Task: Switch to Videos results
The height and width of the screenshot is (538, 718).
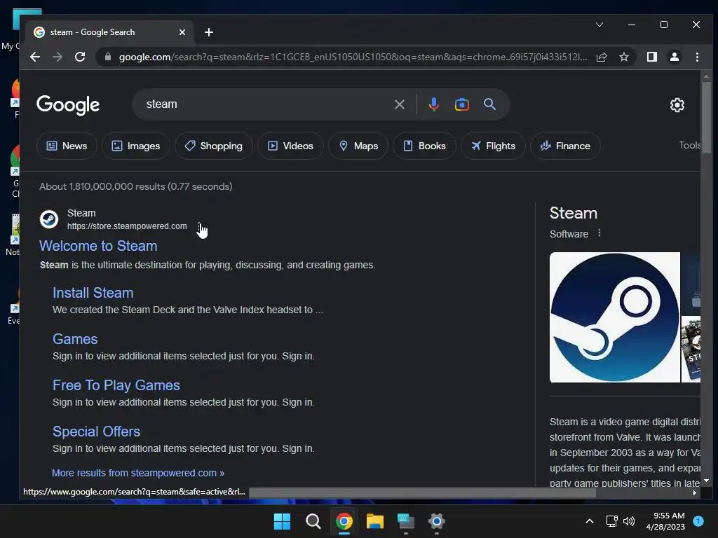Action: pyautogui.click(x=291, y=146)
